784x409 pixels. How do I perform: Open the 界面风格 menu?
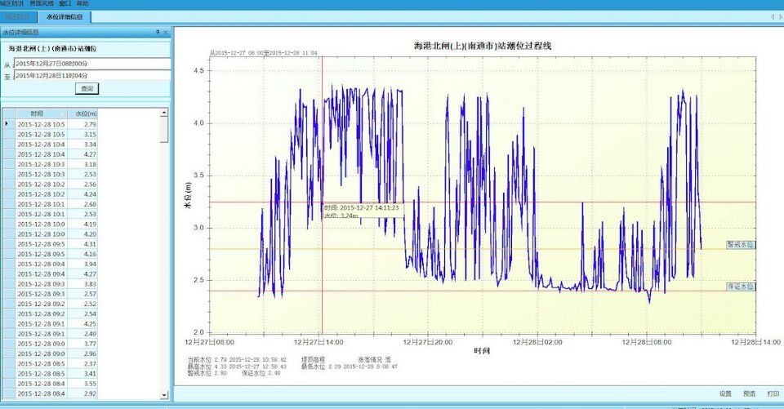click(x=42, y=3)
